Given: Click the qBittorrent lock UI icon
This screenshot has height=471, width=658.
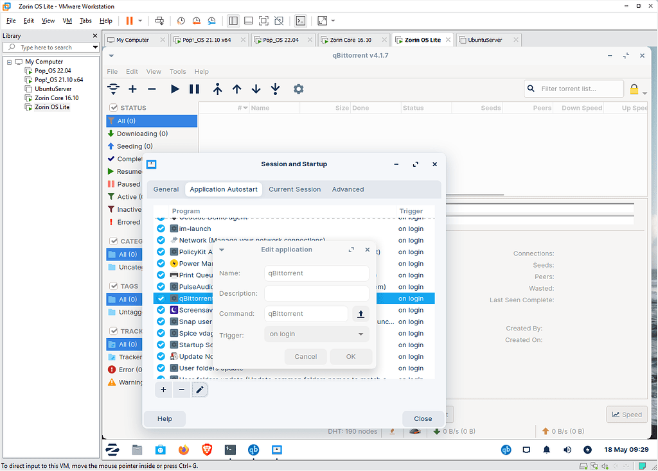Looking at the screenshot, I should (634, 89).
